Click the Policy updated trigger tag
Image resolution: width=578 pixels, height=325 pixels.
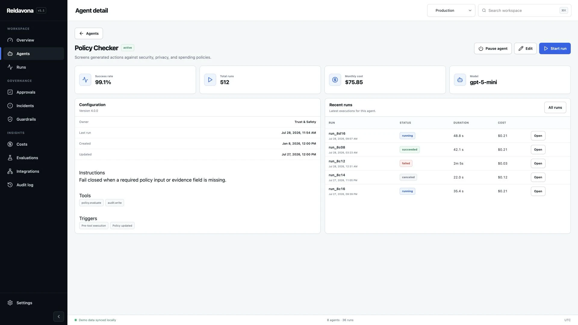[x=122, y=226]
